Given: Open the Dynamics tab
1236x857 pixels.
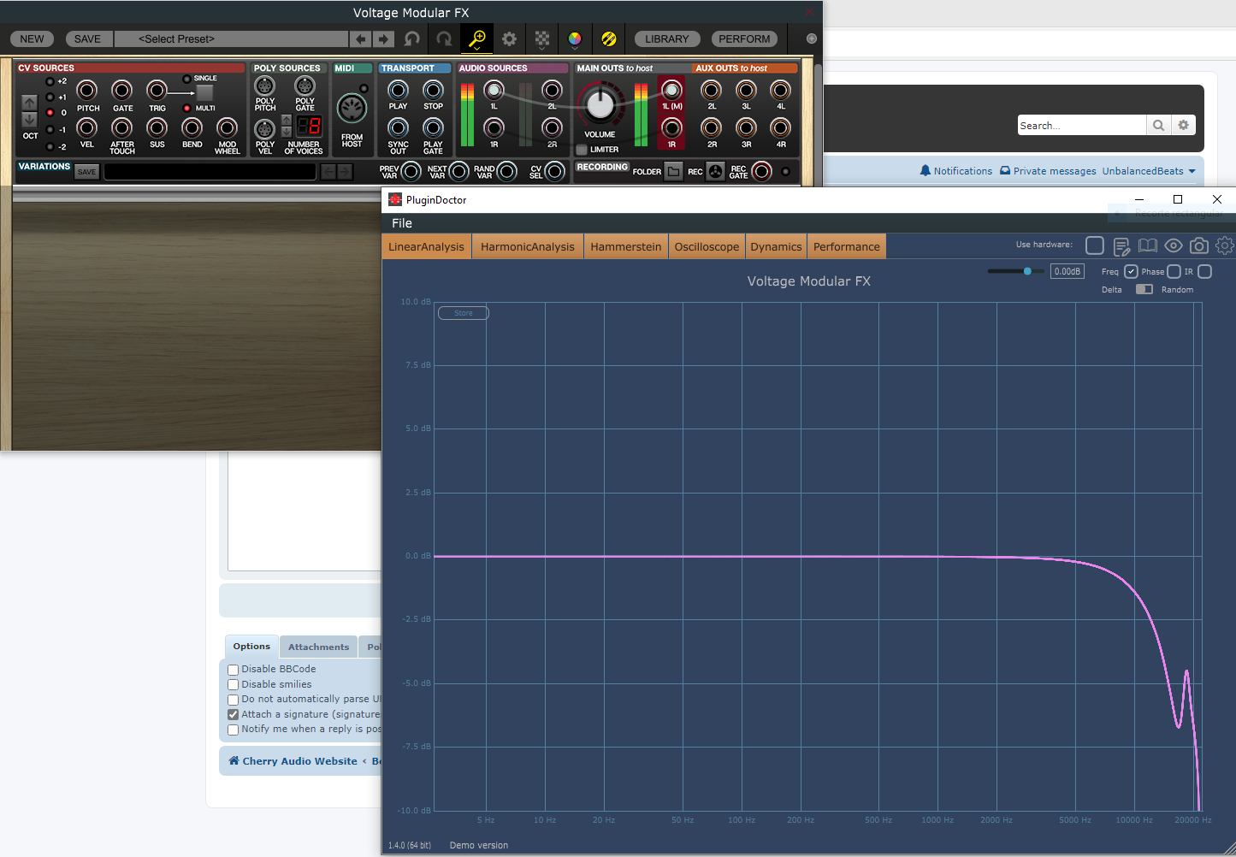Looking at the screenshot, I should click(x=776, y=246).
